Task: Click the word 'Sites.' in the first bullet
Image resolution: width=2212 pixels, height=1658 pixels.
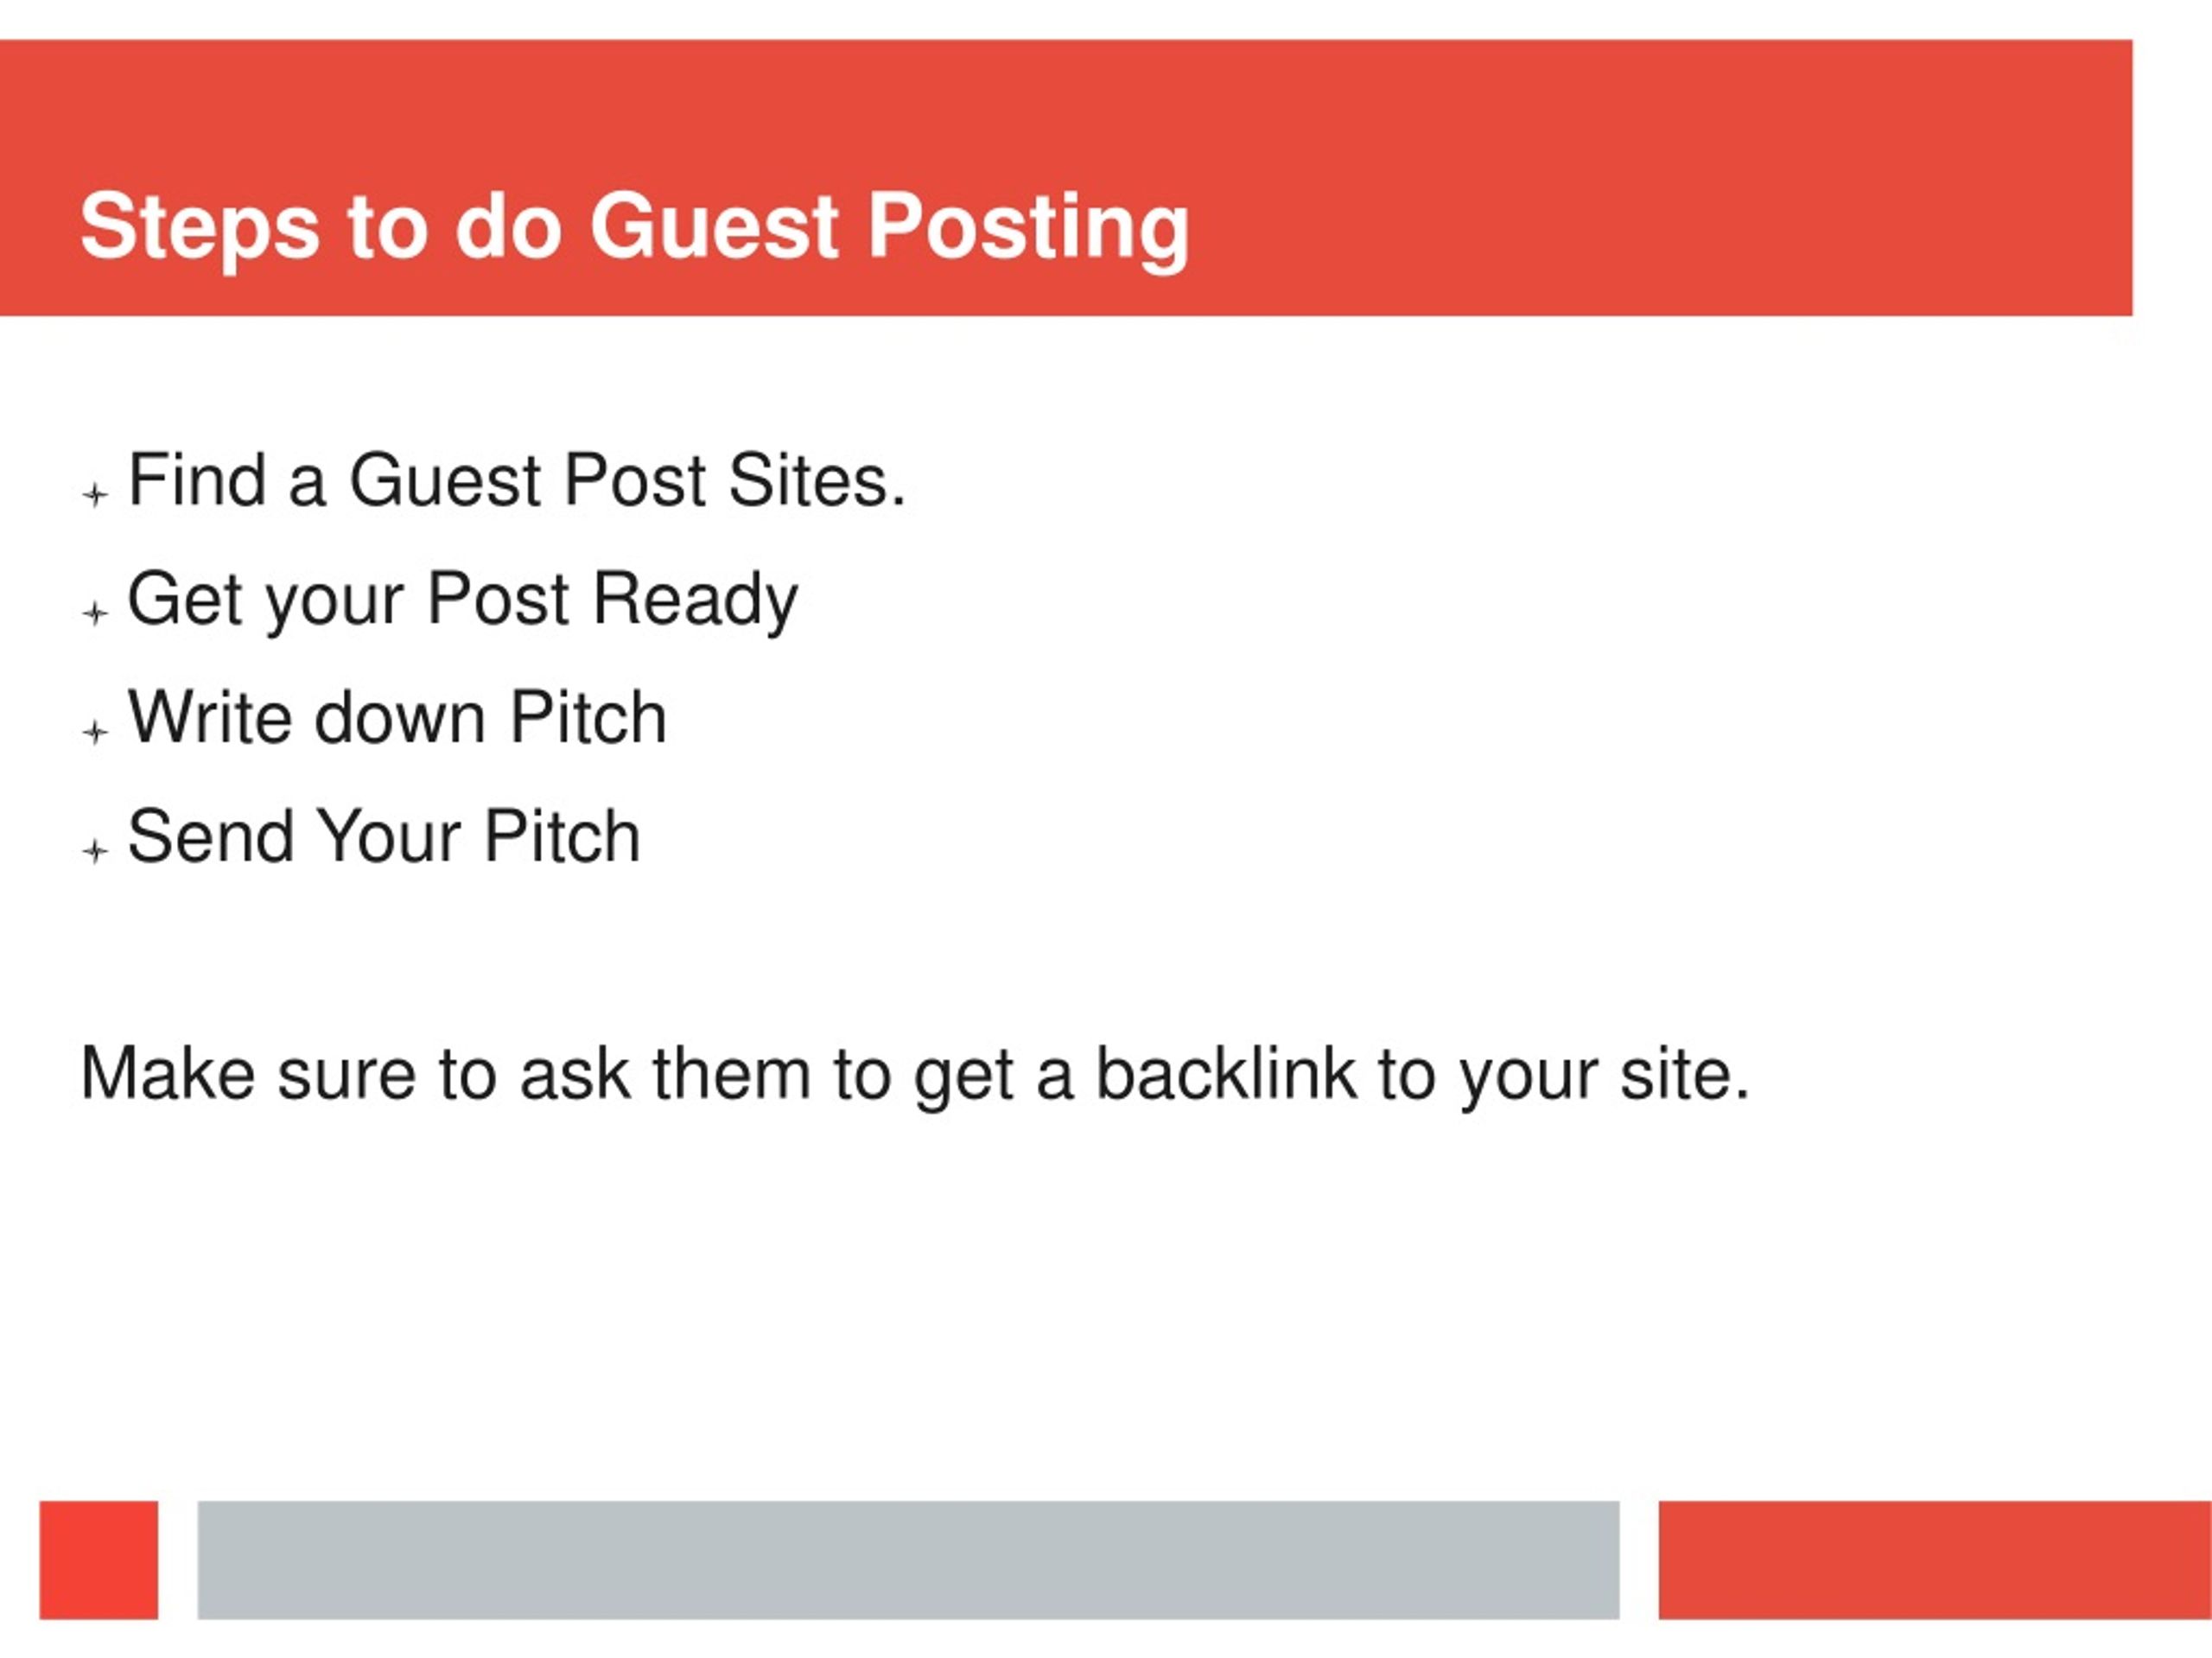Action: coord(817,480)
